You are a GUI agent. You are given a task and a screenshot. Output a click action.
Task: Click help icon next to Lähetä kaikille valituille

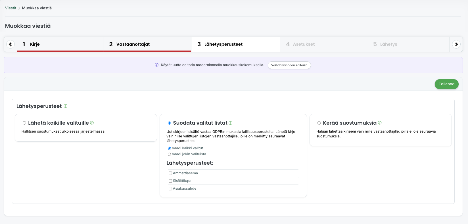tap(92, 123)
